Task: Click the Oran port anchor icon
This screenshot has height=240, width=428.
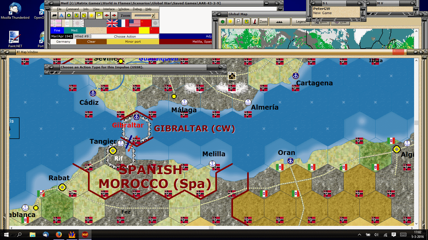Action: [x=291, y=161]
